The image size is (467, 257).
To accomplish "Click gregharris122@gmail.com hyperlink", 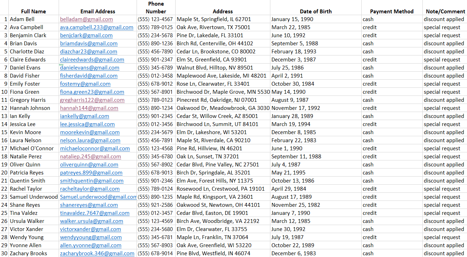I will [x=92, y=100].
